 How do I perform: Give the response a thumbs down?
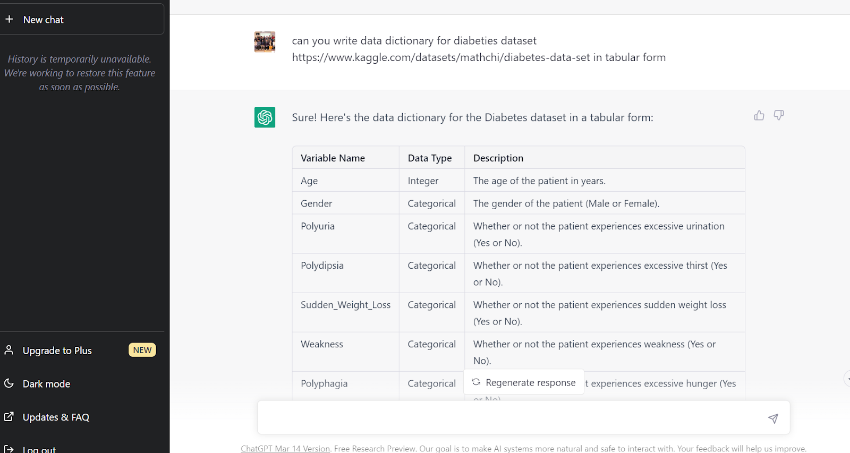point(779,115)
